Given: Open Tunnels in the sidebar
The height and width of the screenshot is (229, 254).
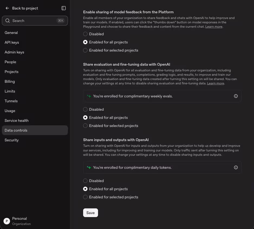Looking at the screenshot, I should pos(35,101).
